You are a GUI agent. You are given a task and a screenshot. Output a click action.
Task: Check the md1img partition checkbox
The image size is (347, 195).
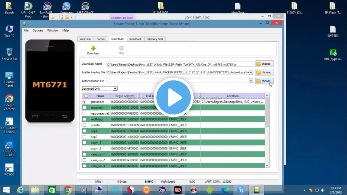(85, 119)
